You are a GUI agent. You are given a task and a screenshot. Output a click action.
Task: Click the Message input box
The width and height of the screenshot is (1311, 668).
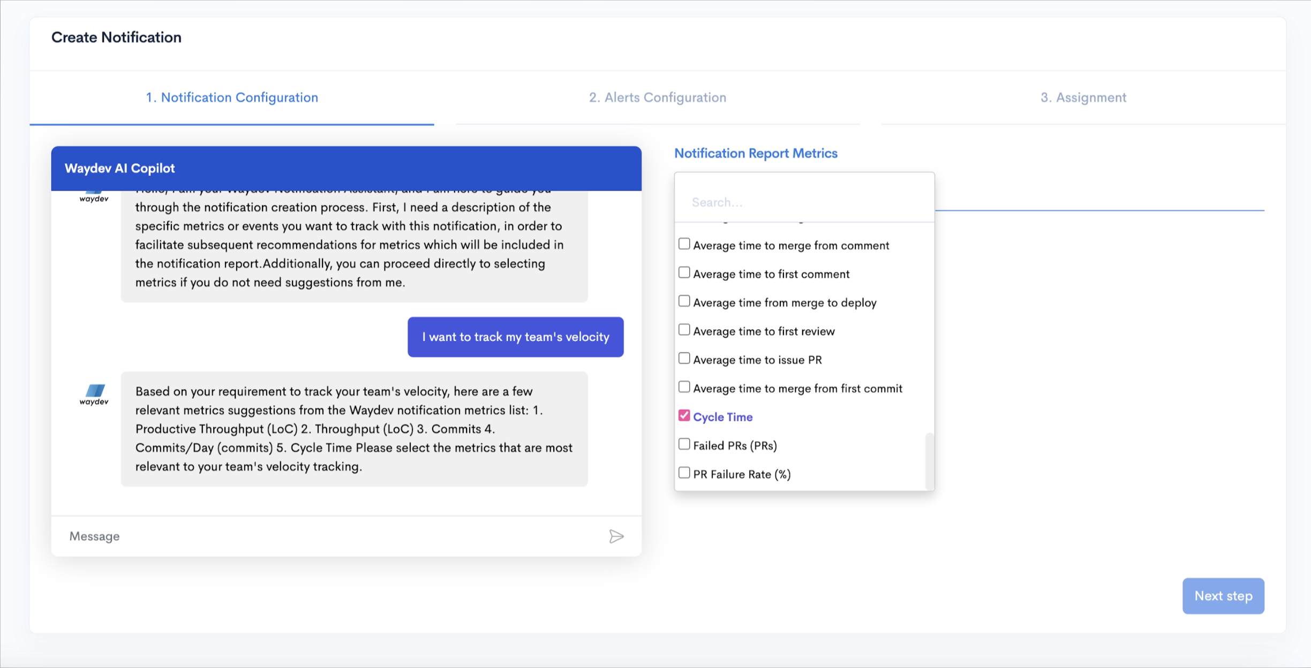click(332, 536)
